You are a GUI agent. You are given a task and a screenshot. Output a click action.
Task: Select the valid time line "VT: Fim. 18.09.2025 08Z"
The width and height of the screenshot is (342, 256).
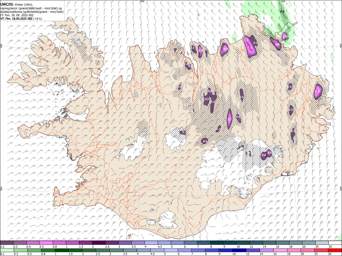[x=17, y=19]
